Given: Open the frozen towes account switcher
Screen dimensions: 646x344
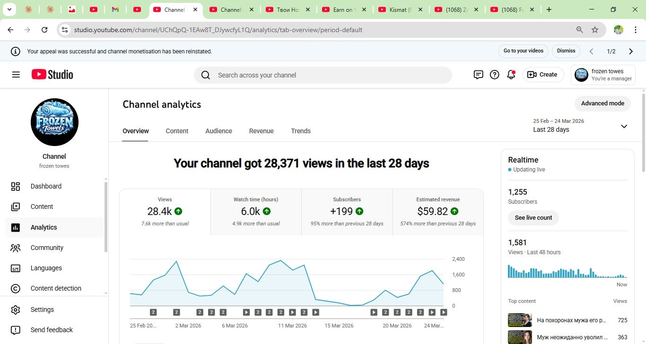Looking at the screenshot, I should point(603,75).
